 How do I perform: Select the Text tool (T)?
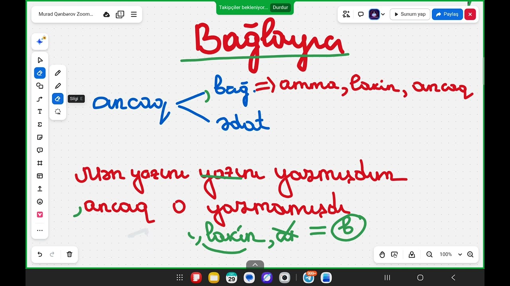tap(40, 112)
